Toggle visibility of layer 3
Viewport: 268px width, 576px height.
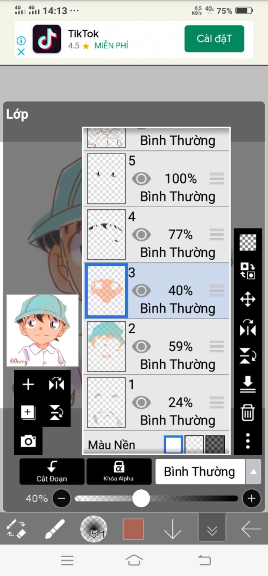click(x=141, y=291)
